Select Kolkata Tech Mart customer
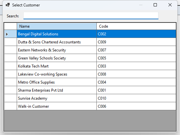 pos(57,66)
